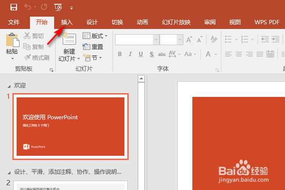
Task: Expand the numbering dropdown arrow
Action: pos(252,39)
